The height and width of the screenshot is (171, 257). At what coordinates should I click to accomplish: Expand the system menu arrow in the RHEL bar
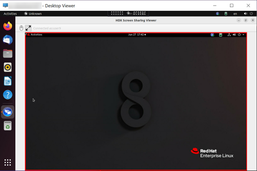click(244, 35)
